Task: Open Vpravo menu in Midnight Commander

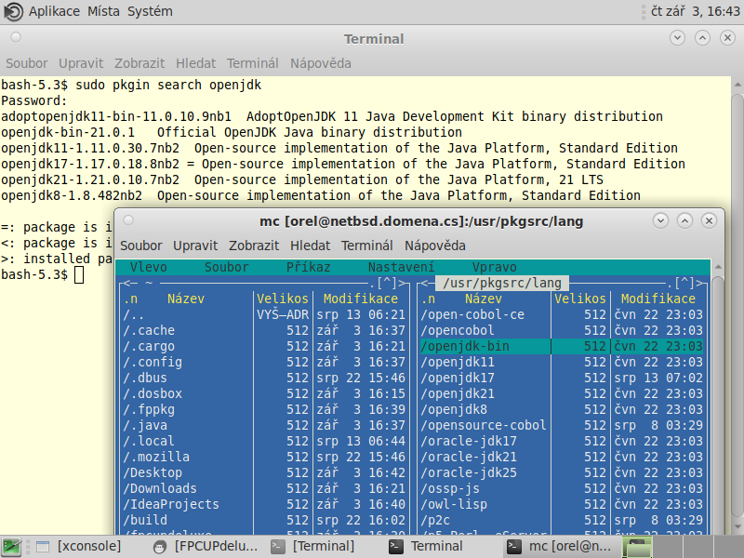Action: coord(495,267)
